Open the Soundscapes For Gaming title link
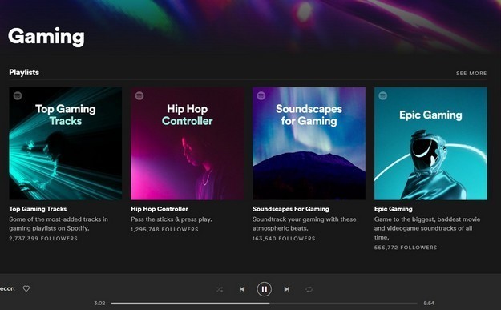The width and height of the screenshot is (501, 310). (x=291, y=209)
